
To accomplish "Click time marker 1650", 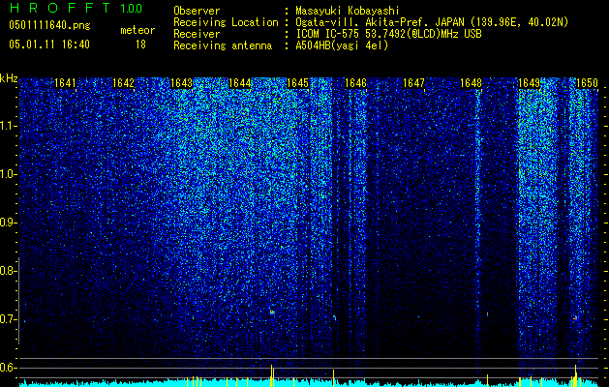I will (587, 83).
